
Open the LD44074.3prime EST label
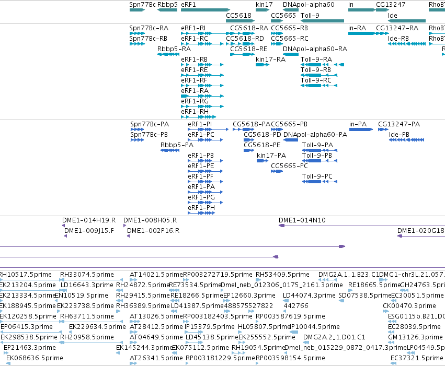point(309,296)
